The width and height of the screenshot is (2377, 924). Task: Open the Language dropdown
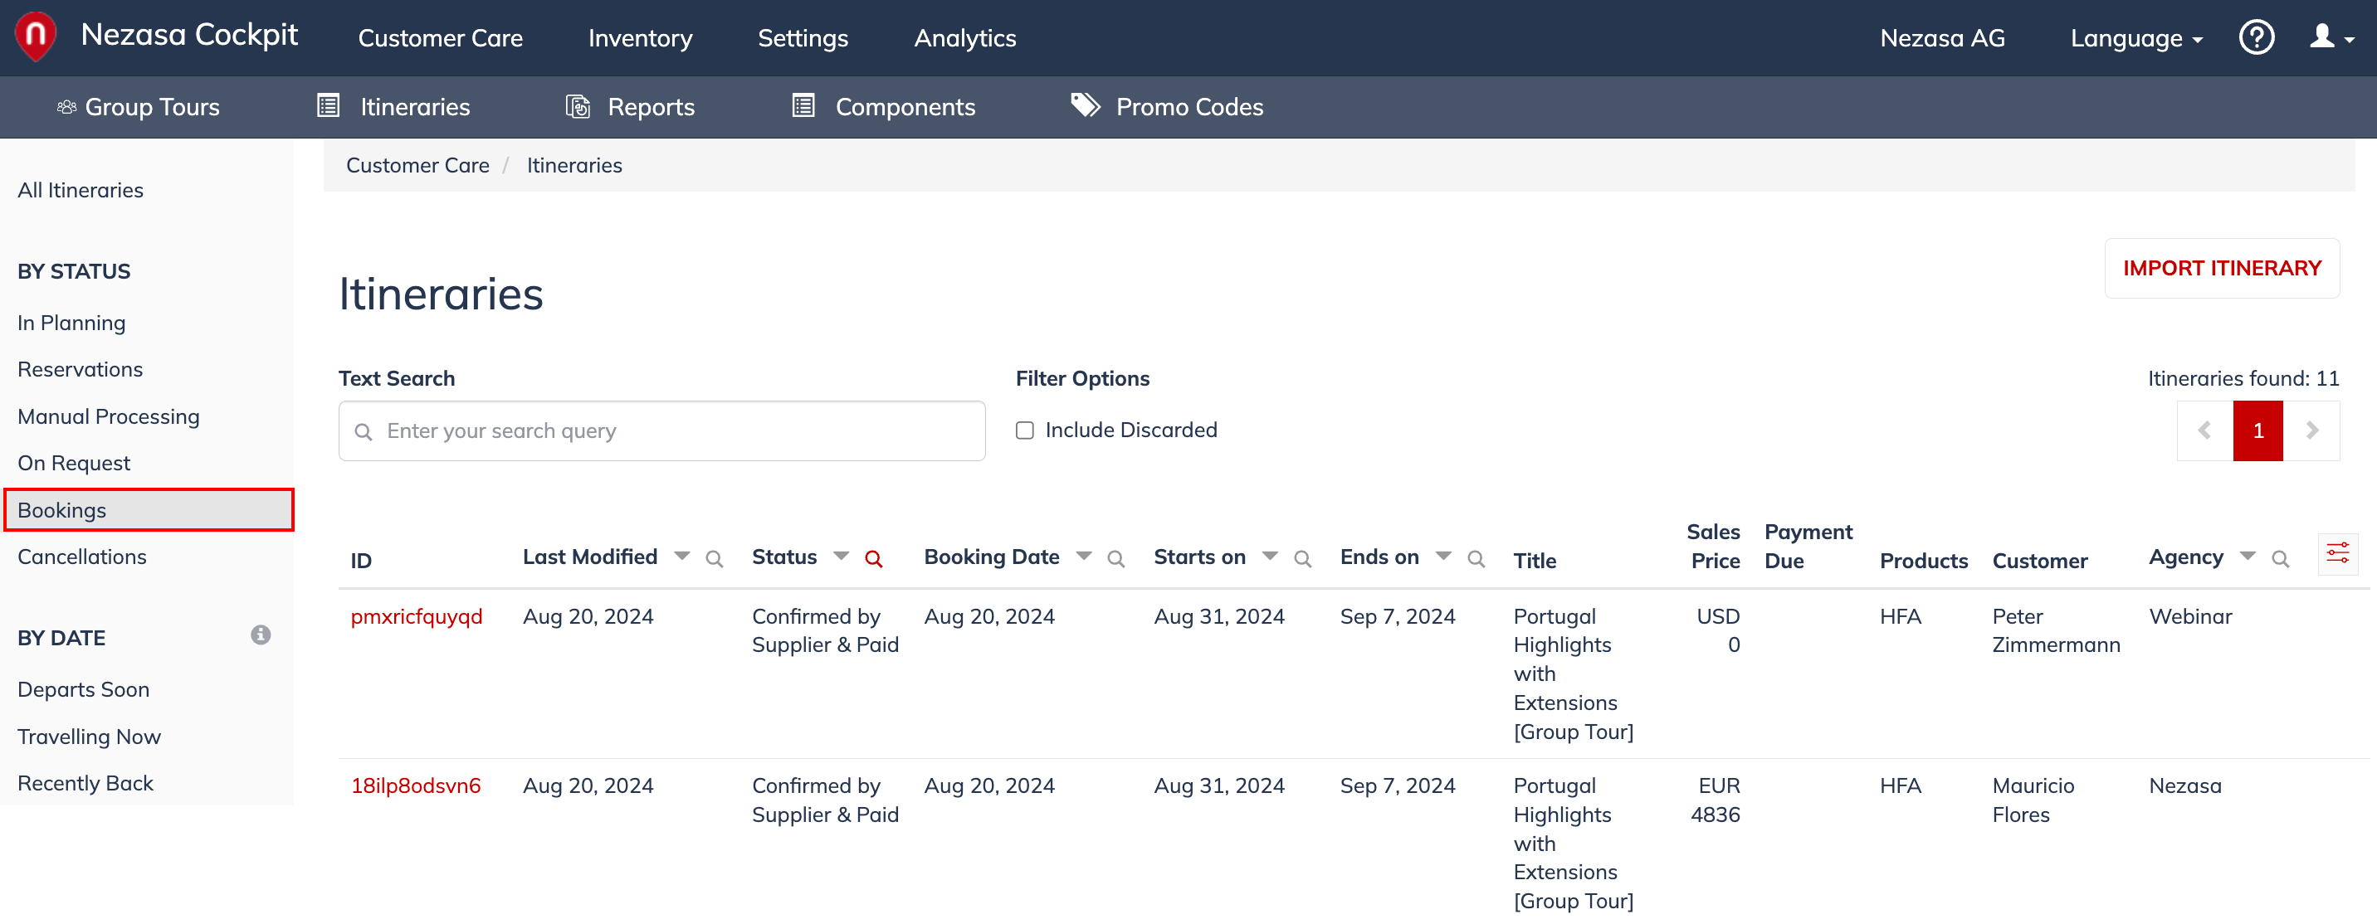tap(2136, 38)
